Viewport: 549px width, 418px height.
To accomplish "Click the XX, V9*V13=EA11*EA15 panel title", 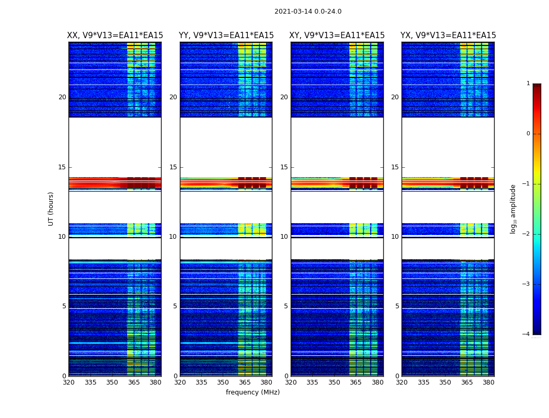I will (x=115, y=36).
